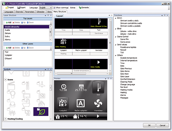The image size is (172, 131).
Task: Move layer Down in Top Layers toolbar
Action: tap(30, 22)
